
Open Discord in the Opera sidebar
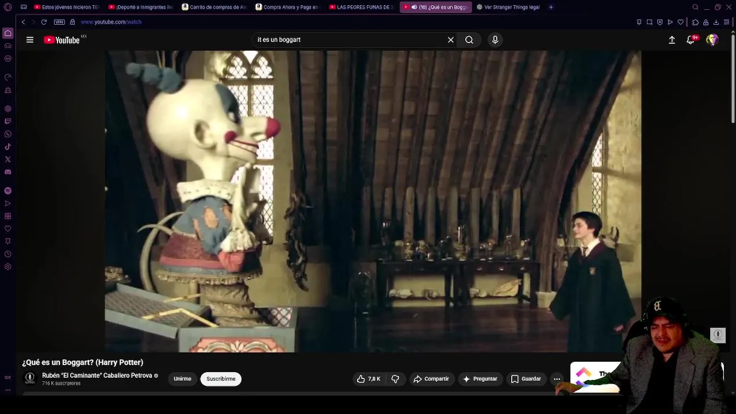(7, 172)
